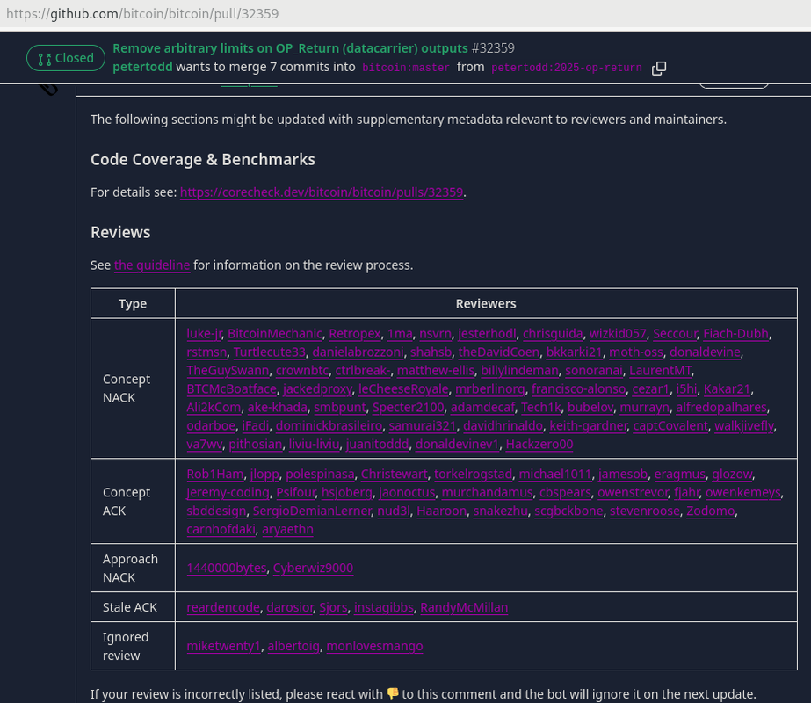Open reviewer danielabrozzoni's link

pyautogui.click(x=358, y=352)
